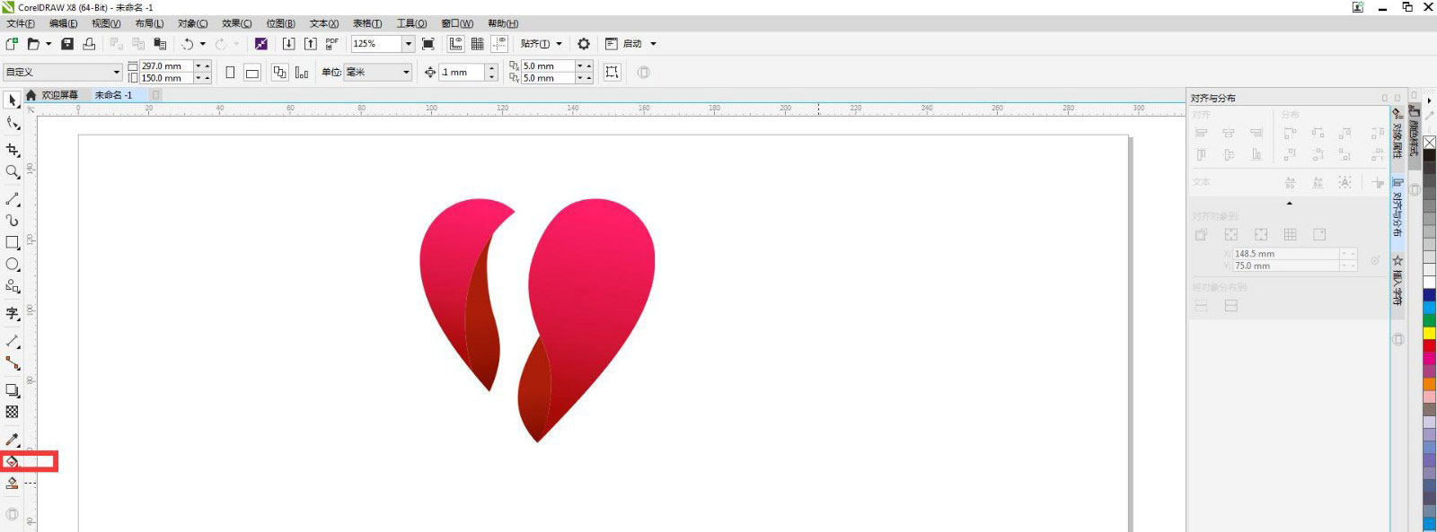
Task: Choose the Ellipse tool
Action: point(13,265)
